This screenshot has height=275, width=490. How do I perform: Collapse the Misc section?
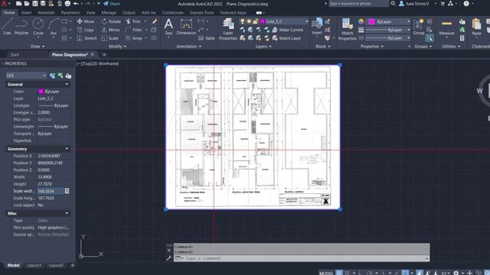point(67,213)
